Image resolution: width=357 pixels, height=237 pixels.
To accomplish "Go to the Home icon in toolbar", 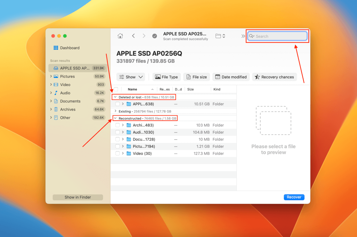I will click(x=120, y=36).
